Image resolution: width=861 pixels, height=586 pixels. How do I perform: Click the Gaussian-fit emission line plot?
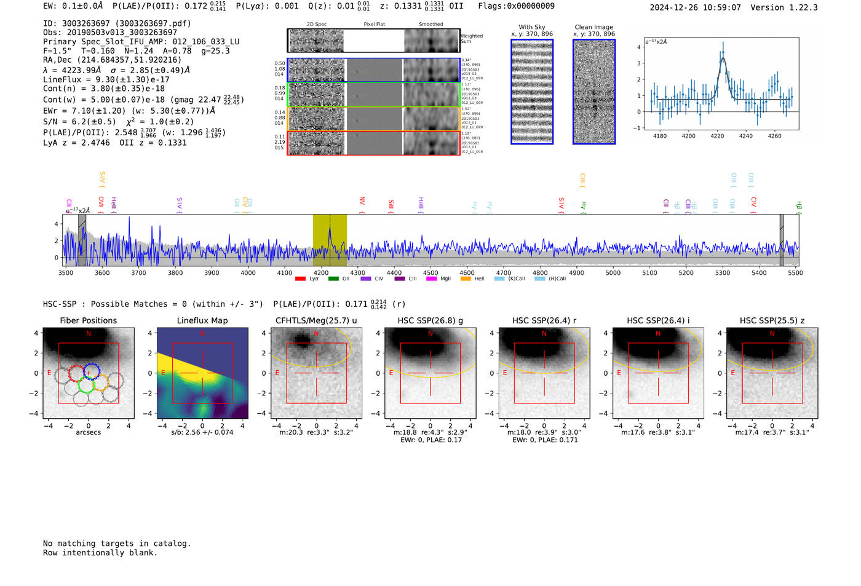point(721,84)
